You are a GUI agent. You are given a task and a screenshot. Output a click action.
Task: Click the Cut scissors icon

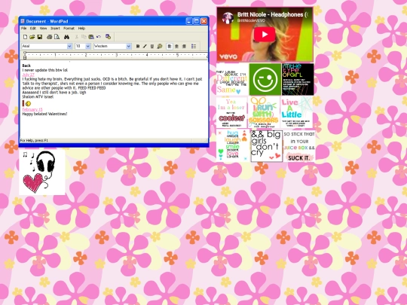coord(77,37)
